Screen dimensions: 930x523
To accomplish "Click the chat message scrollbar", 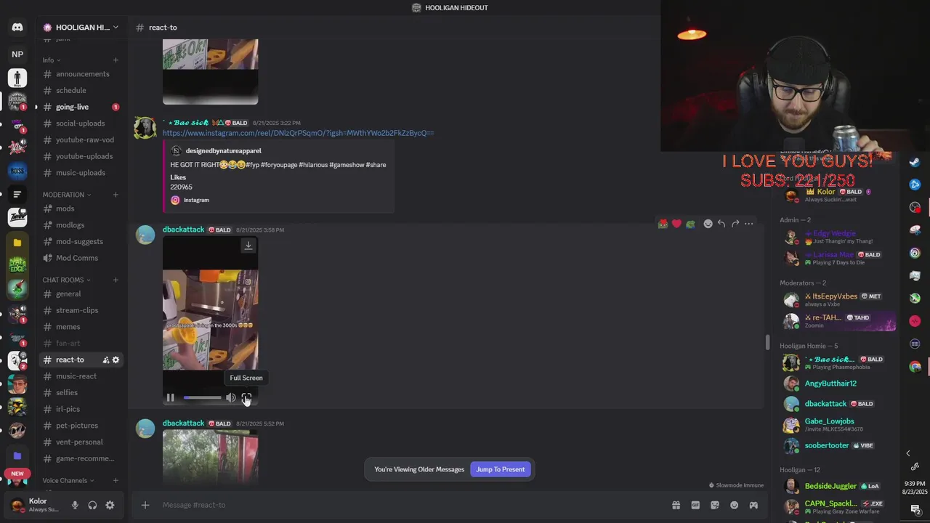I will click(x=767, y=342).
